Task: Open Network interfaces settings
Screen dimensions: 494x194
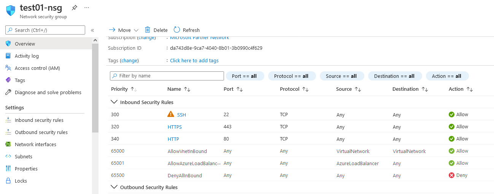Action: click(35, 145)
